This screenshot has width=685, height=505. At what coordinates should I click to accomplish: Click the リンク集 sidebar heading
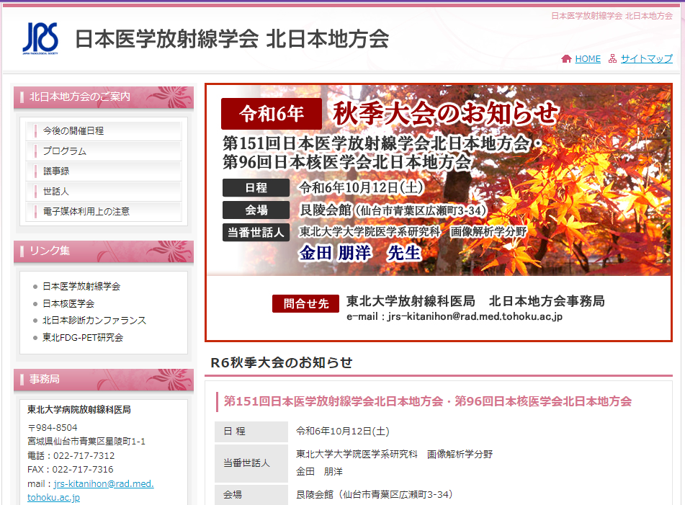(104, 251)
